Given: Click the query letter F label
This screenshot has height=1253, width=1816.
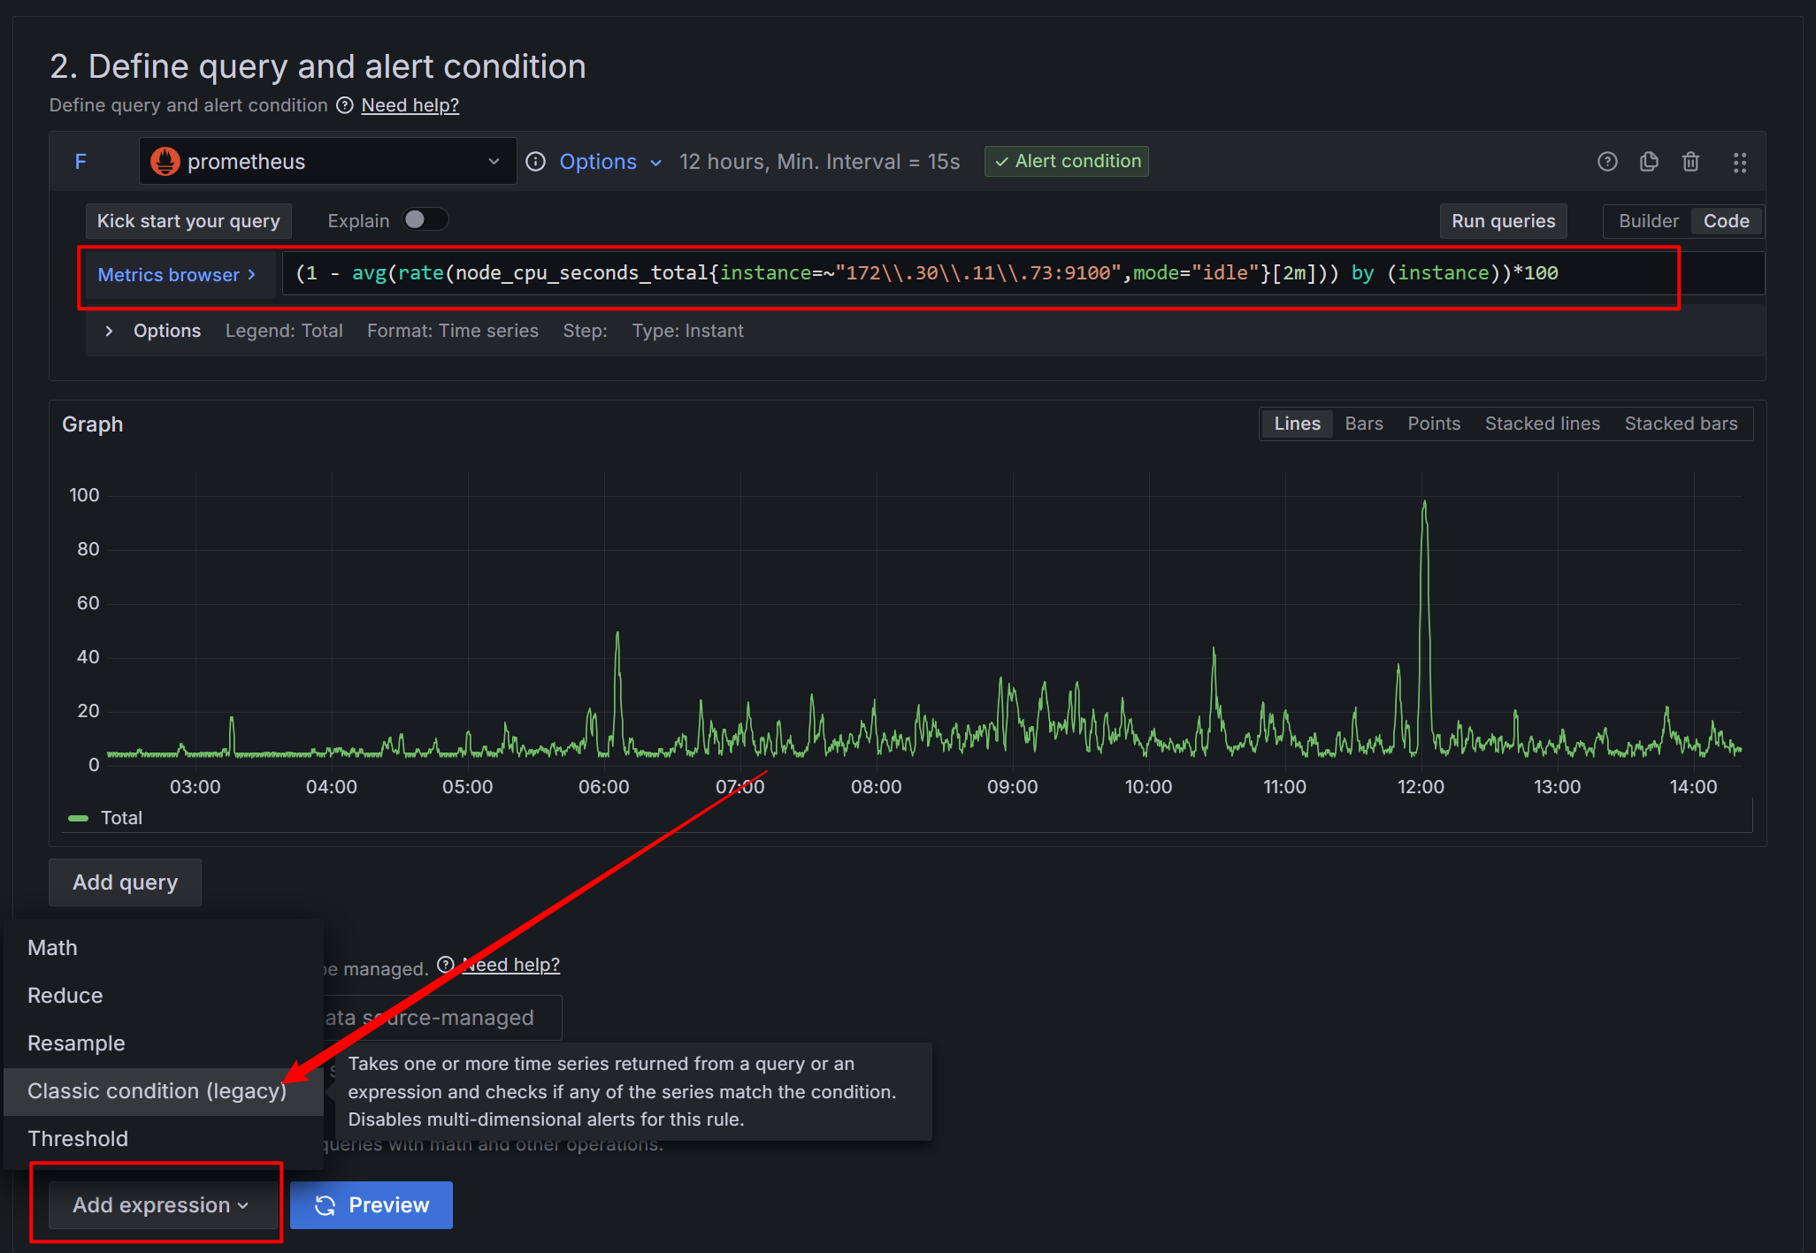Looking at the screenshot, I should click(80, 162).
